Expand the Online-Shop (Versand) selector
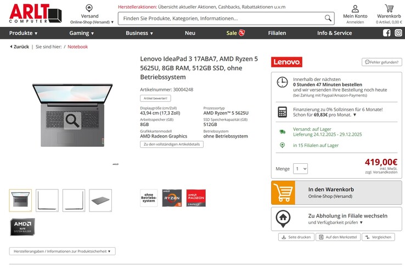405x269 pixels. click(92, 22)
